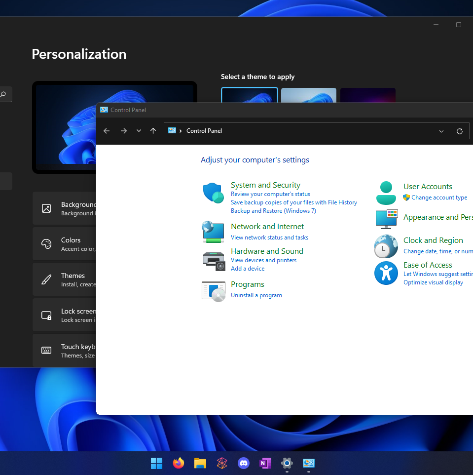Refresh the Control Panel address bar

point(459,131)
